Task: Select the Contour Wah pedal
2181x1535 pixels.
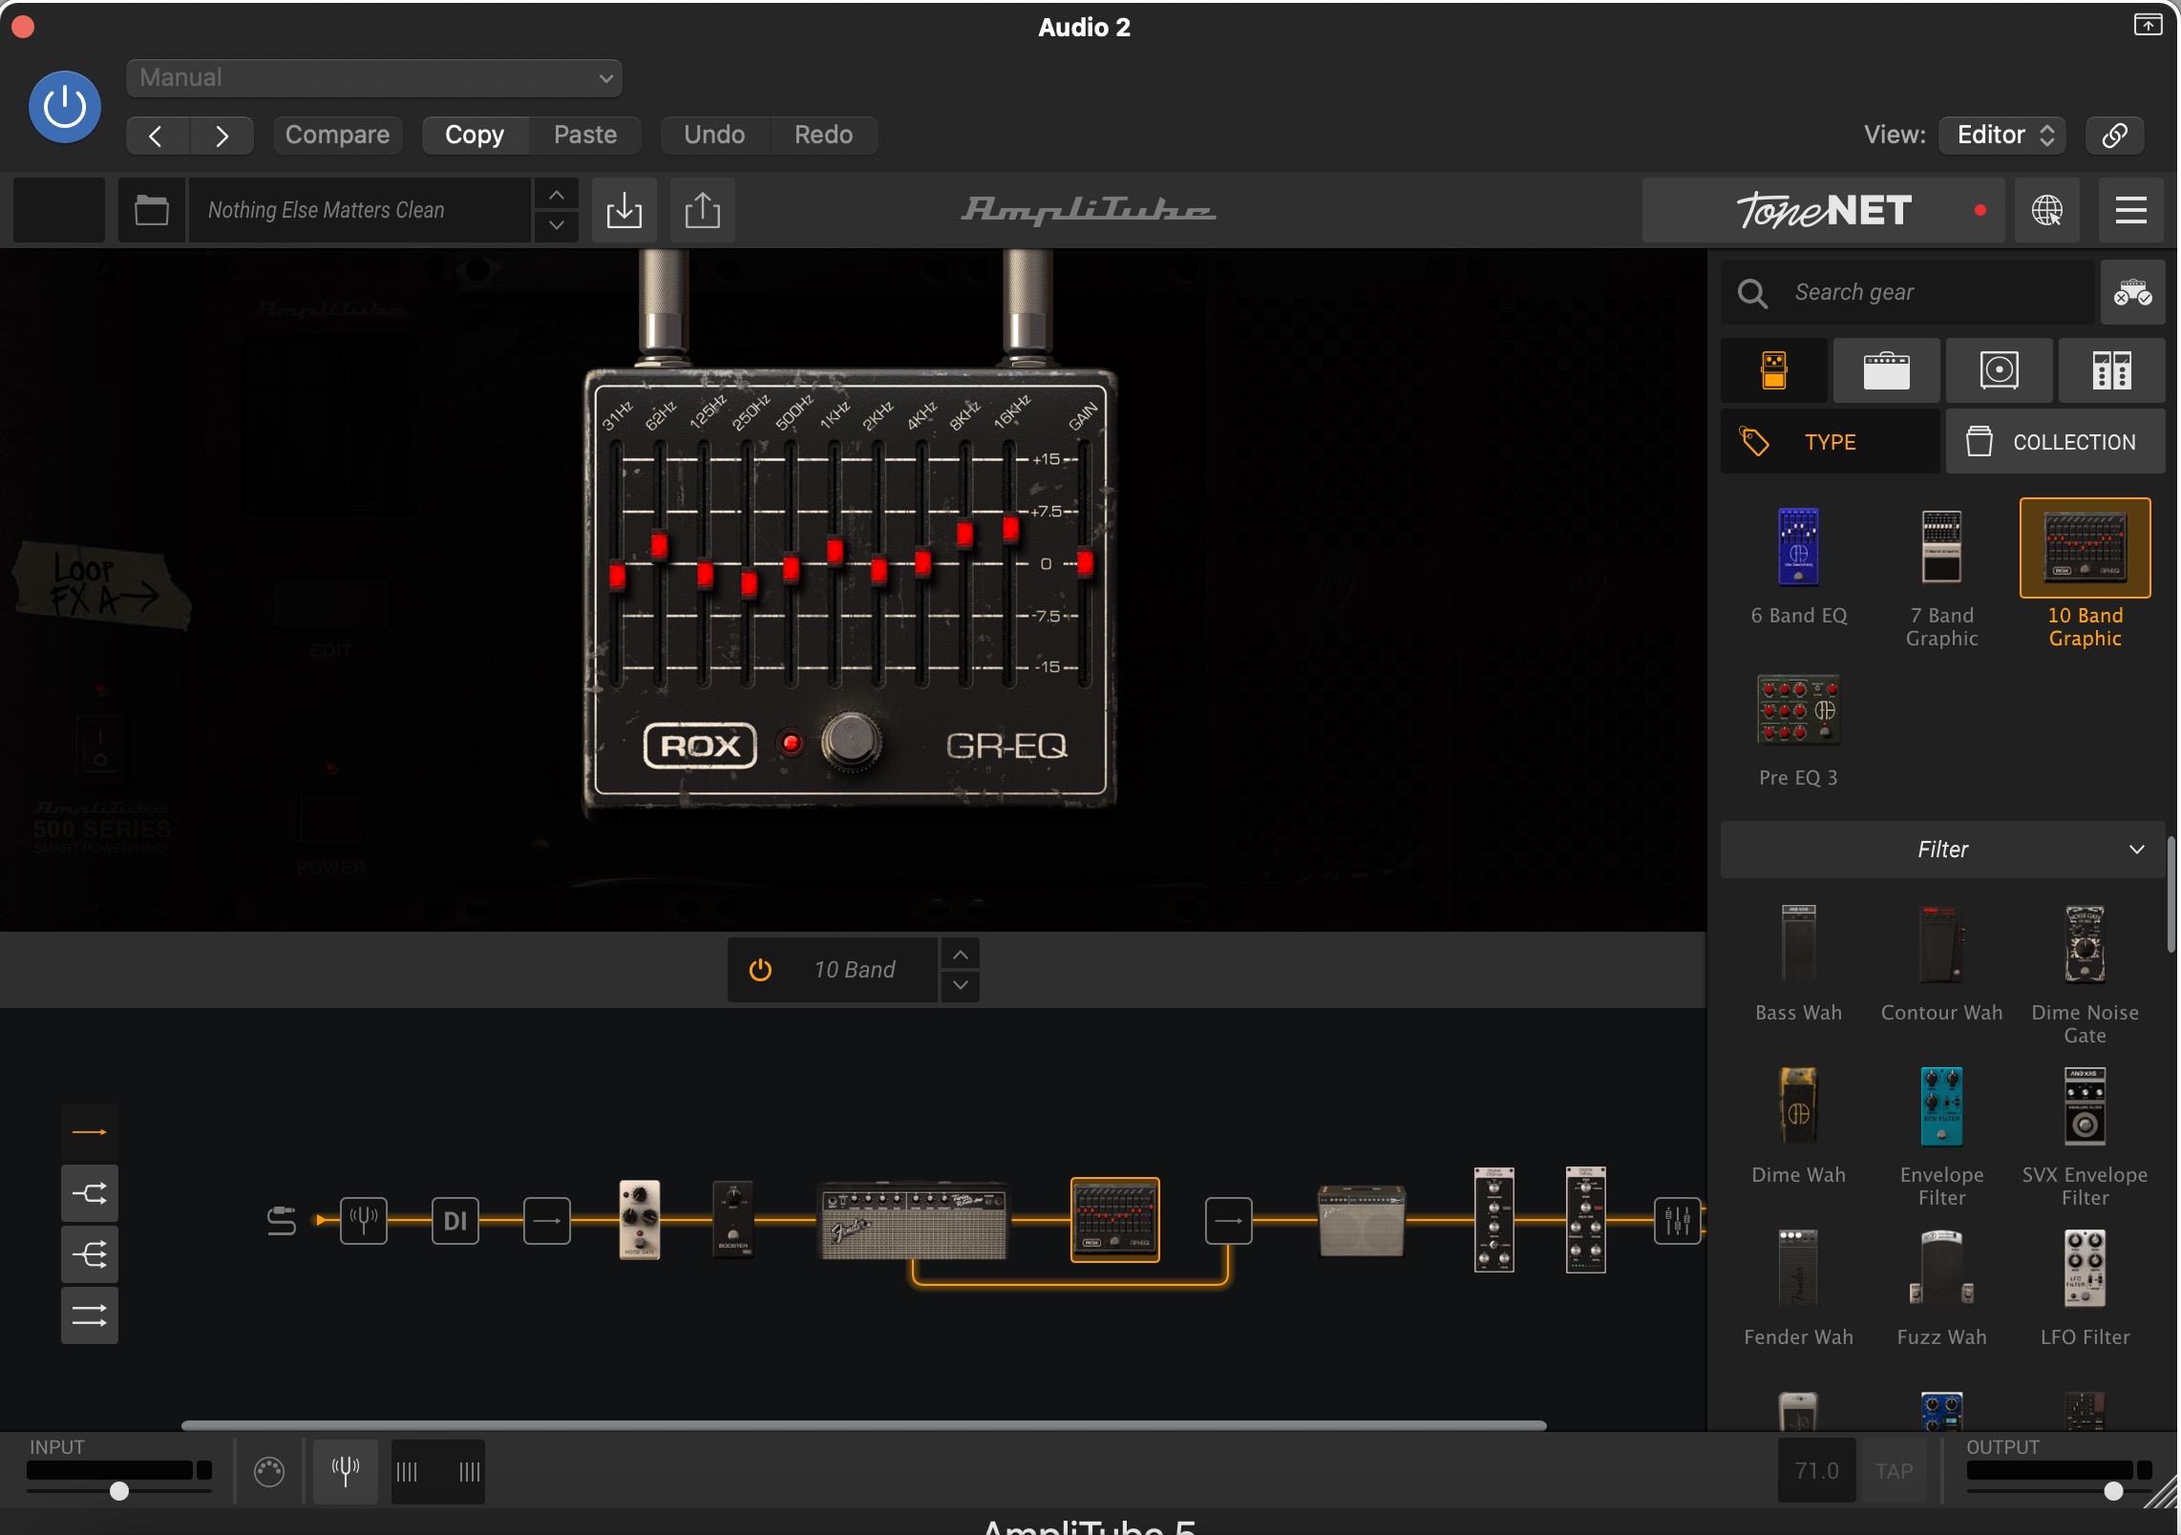Action: (1941, 962)
